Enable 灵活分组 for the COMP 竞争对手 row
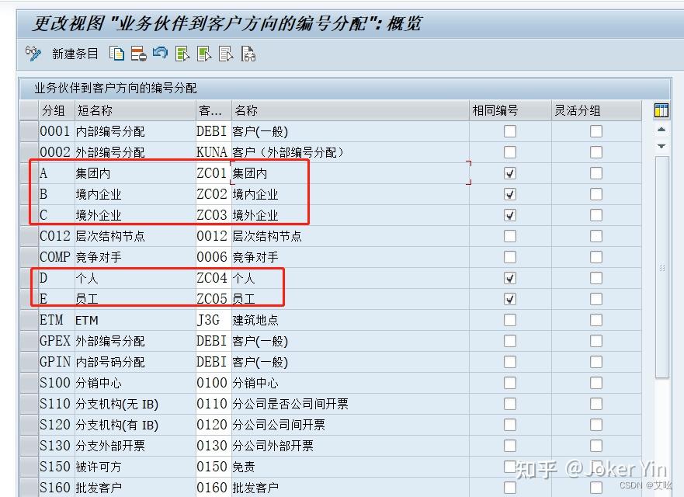Viewport: 684px width, 497px height. click(x=595, y=257)
